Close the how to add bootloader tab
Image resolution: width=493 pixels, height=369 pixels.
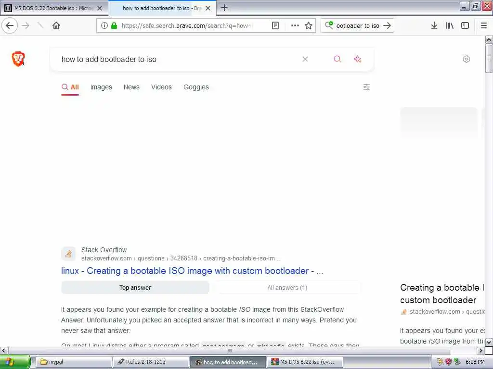click(x=208, y=8)
